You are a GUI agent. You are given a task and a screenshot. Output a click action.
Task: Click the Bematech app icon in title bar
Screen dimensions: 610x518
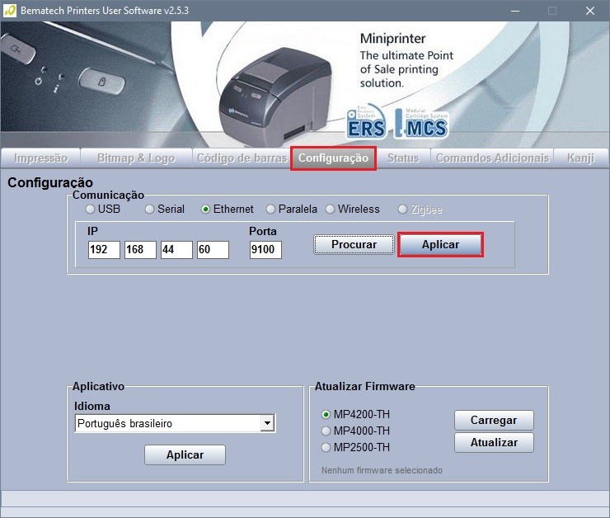coord(10,11)
